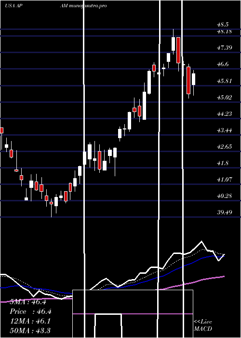
Task: Click the 41.8 price axis label
Action: pyautogui.click(x=224, y=163)
